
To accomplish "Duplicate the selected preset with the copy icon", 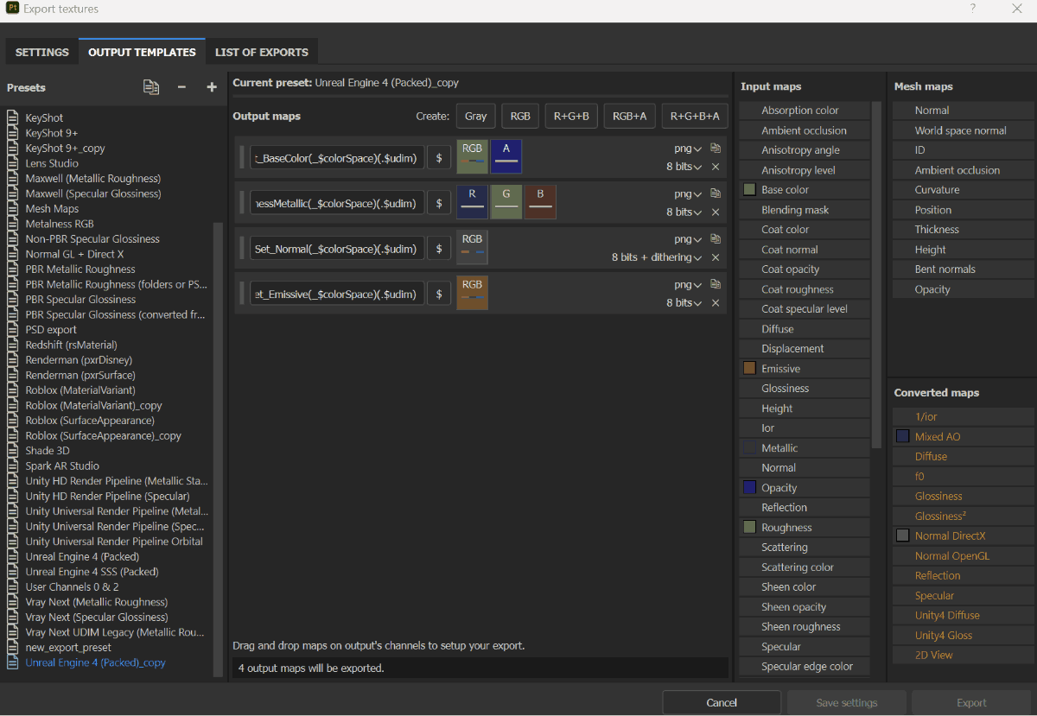I will (151, 87).
